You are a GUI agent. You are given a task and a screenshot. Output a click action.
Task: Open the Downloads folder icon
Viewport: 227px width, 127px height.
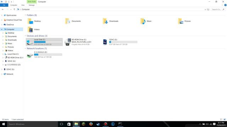105,21
